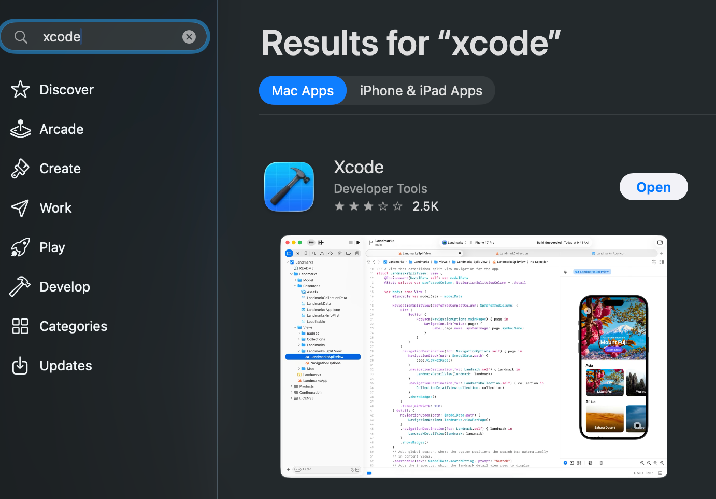Screen dimensions: 716x499
Task: Select the Discover star icon
Action: (x=20, y=89)
